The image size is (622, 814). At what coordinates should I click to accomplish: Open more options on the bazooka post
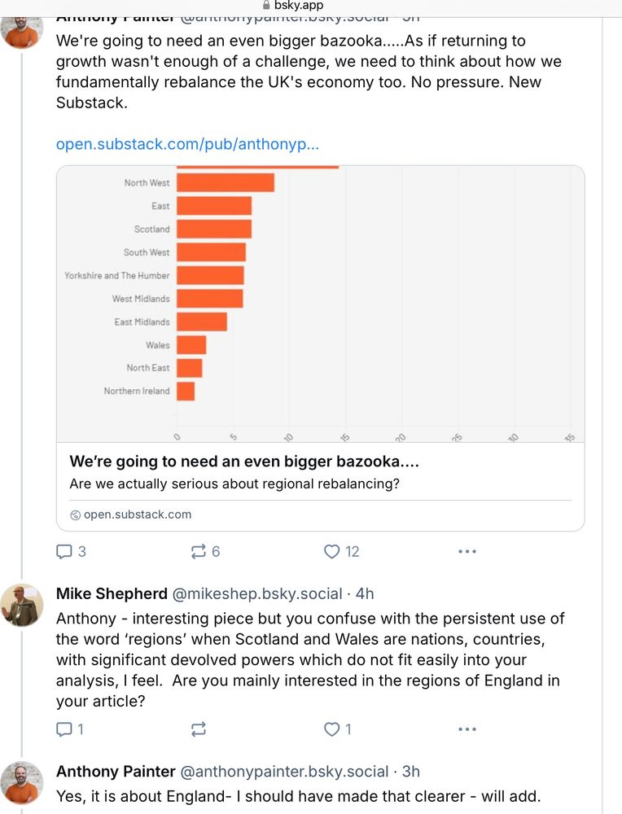[466, 552]
